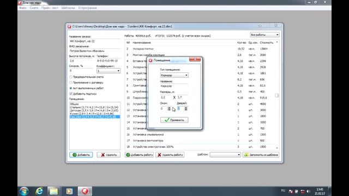This screenshot has height=196, width=349.
Task: Click the Название field in Помещение dialog
Action: pyautogui.click(x=174, y=86)
